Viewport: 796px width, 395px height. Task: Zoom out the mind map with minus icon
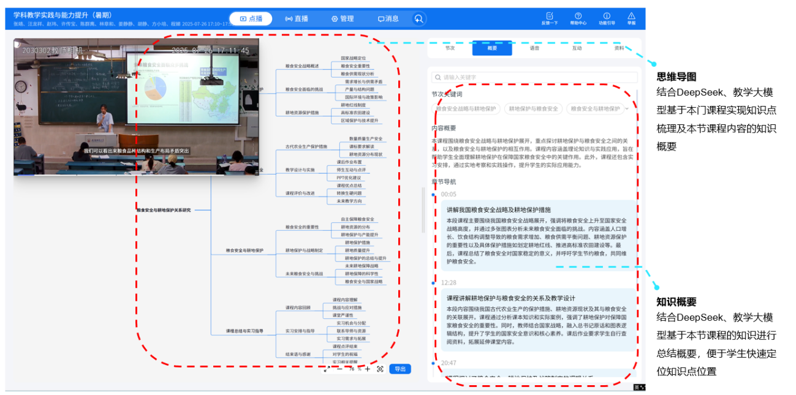pos(339,369)
